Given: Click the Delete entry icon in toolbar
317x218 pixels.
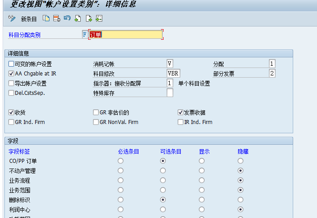Looking at the screenshot, I should click(56, 19).
